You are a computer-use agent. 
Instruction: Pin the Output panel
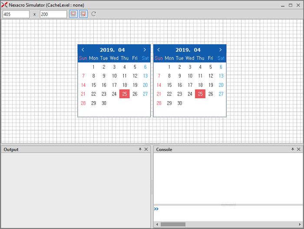[x=140, y=149]
